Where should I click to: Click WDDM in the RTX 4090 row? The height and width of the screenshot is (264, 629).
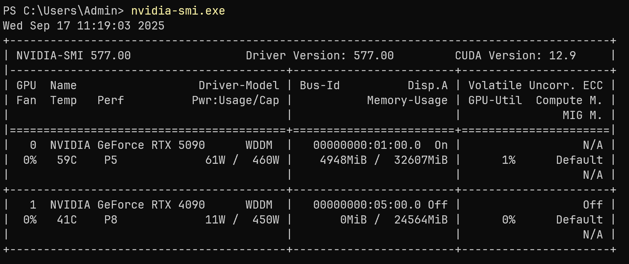(259, 205)
